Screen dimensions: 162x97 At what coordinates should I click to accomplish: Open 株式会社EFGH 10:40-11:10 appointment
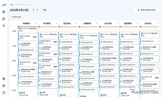[x=48, y=73]
